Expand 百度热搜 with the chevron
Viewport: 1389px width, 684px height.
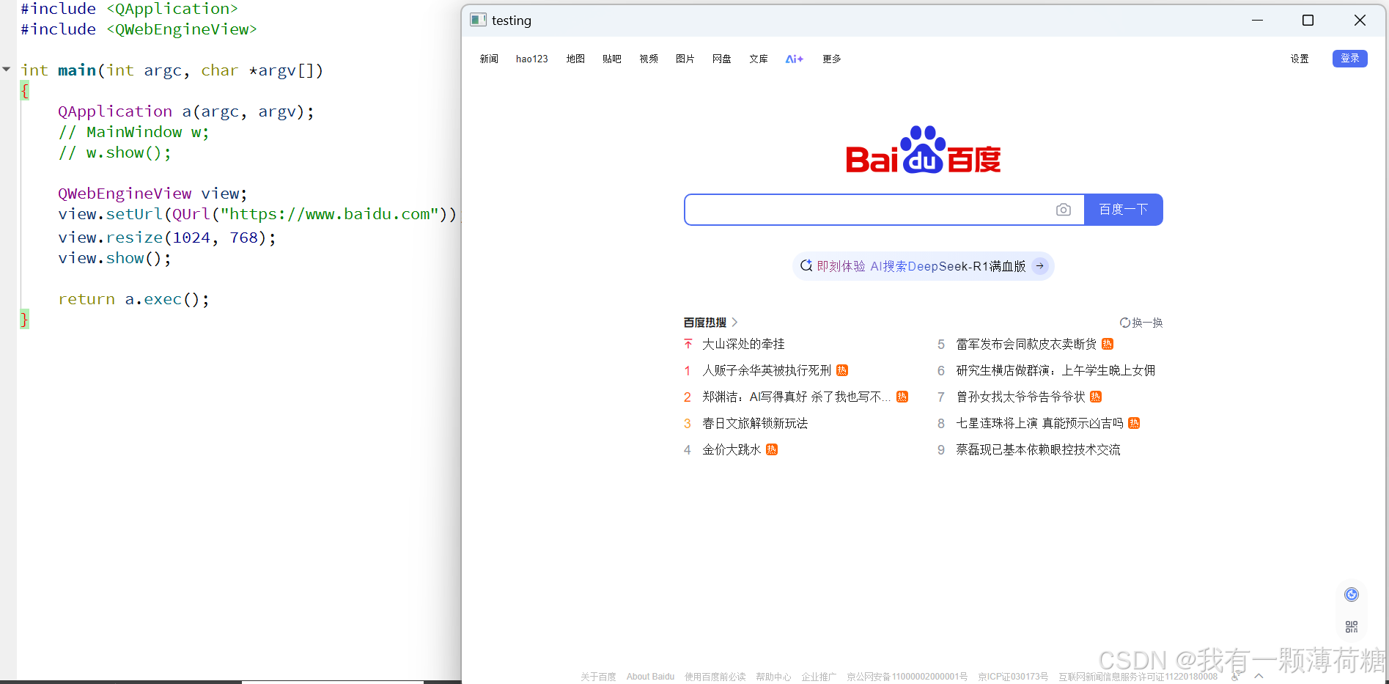coord(734,323)
